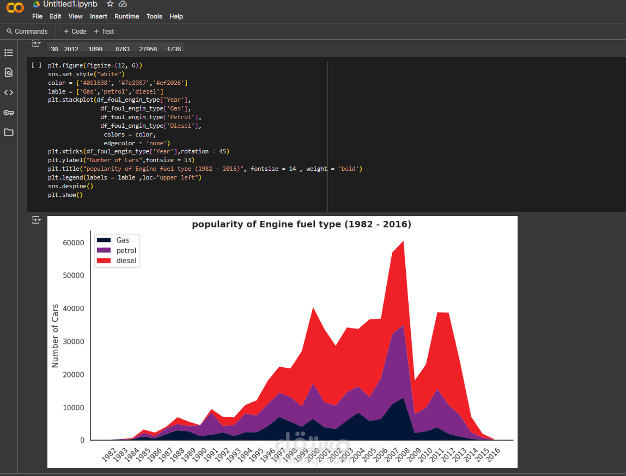Open the Edit menu
Viewport: 626px width, 476px height.
[55, 16]
